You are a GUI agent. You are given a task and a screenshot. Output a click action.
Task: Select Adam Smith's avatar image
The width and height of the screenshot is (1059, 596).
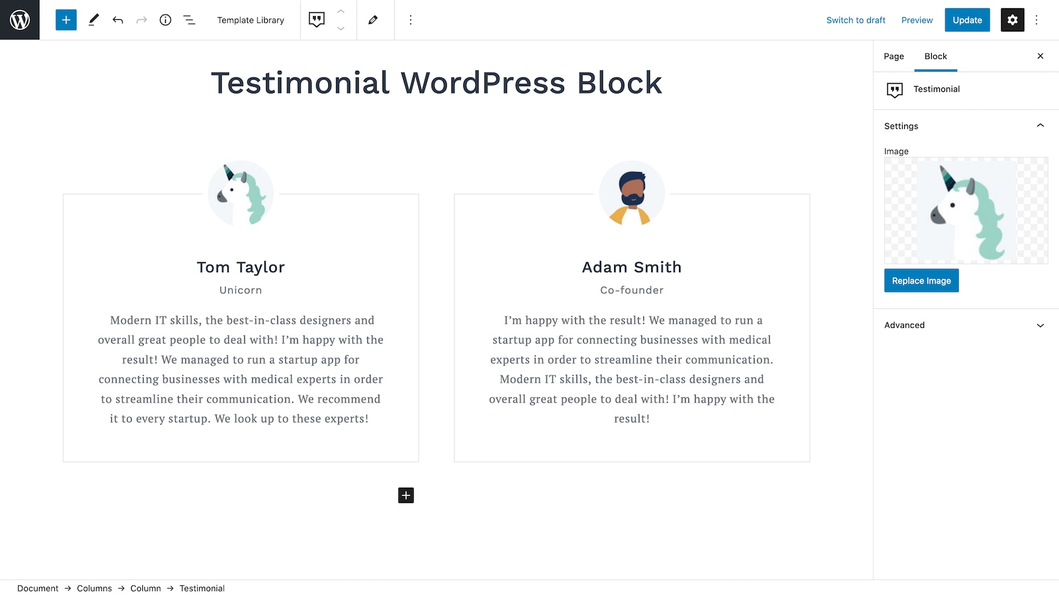point(632,193)
